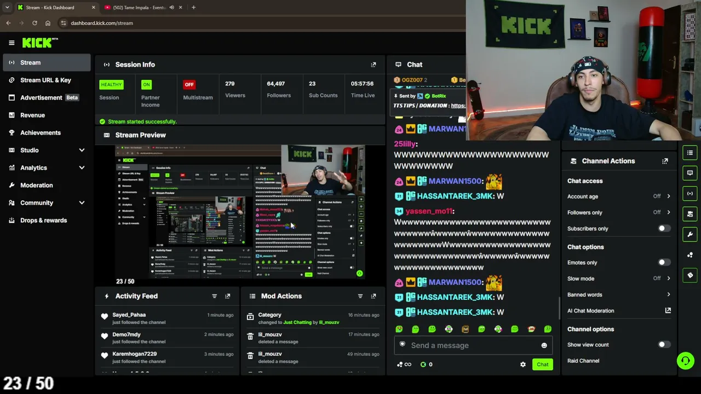Expand the Community sidebar section
701x394 pixels.
[x=82, y=202]
